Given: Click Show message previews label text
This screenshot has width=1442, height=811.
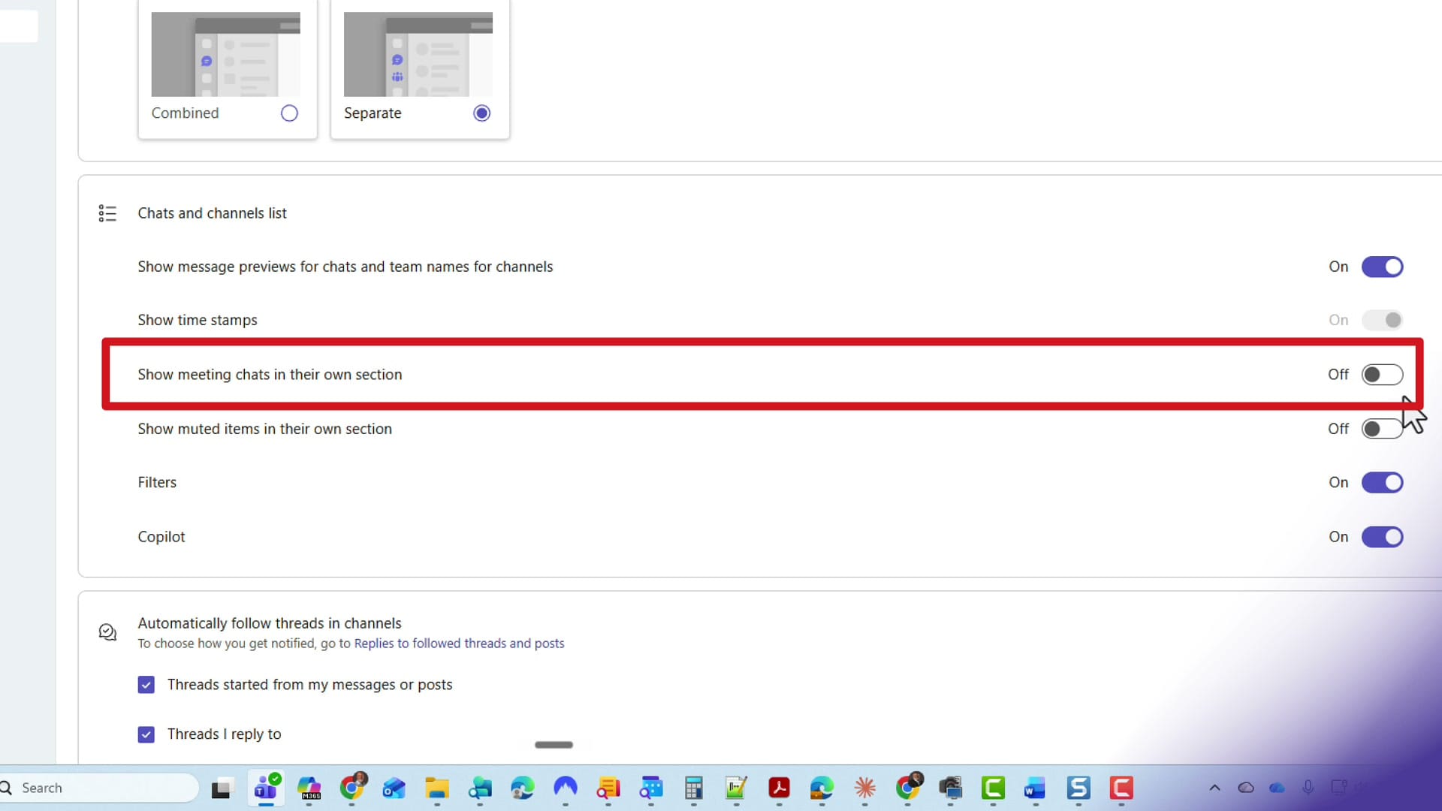Looking at the screenshot, I should [x=345, y=267].
